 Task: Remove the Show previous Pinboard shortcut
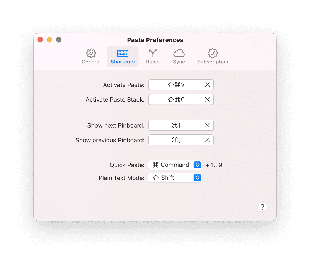click(x=207, y=140)
